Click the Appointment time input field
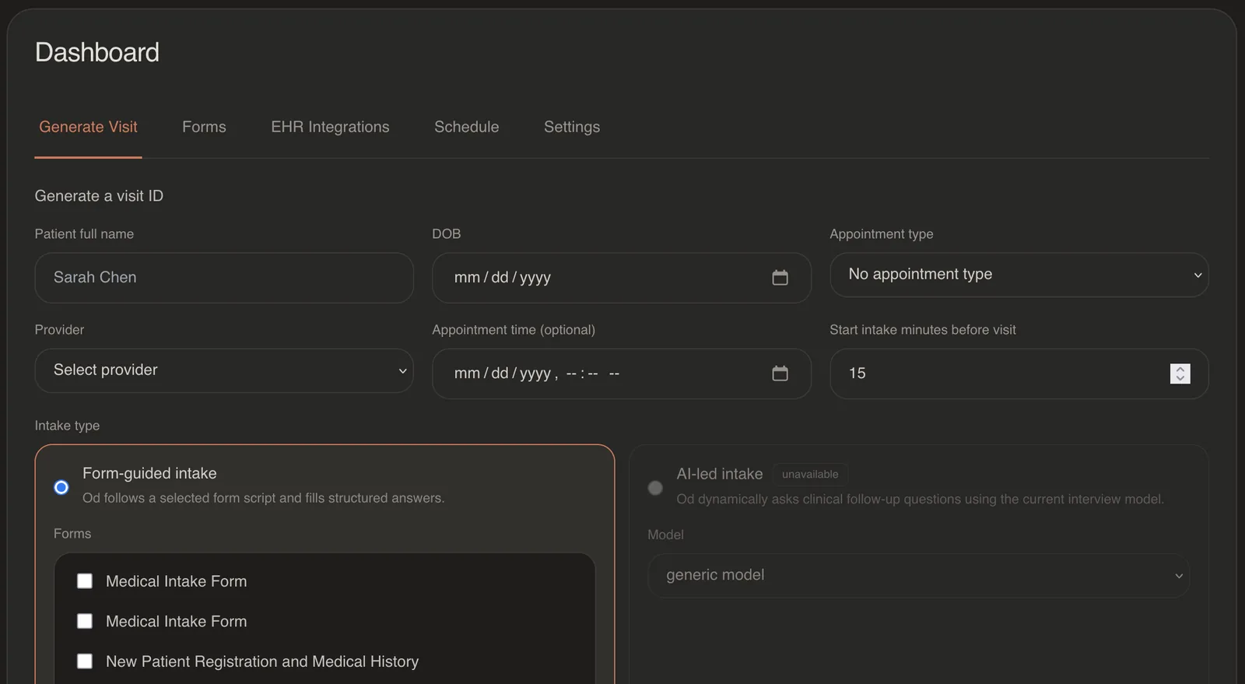 (x=622, y=374)
